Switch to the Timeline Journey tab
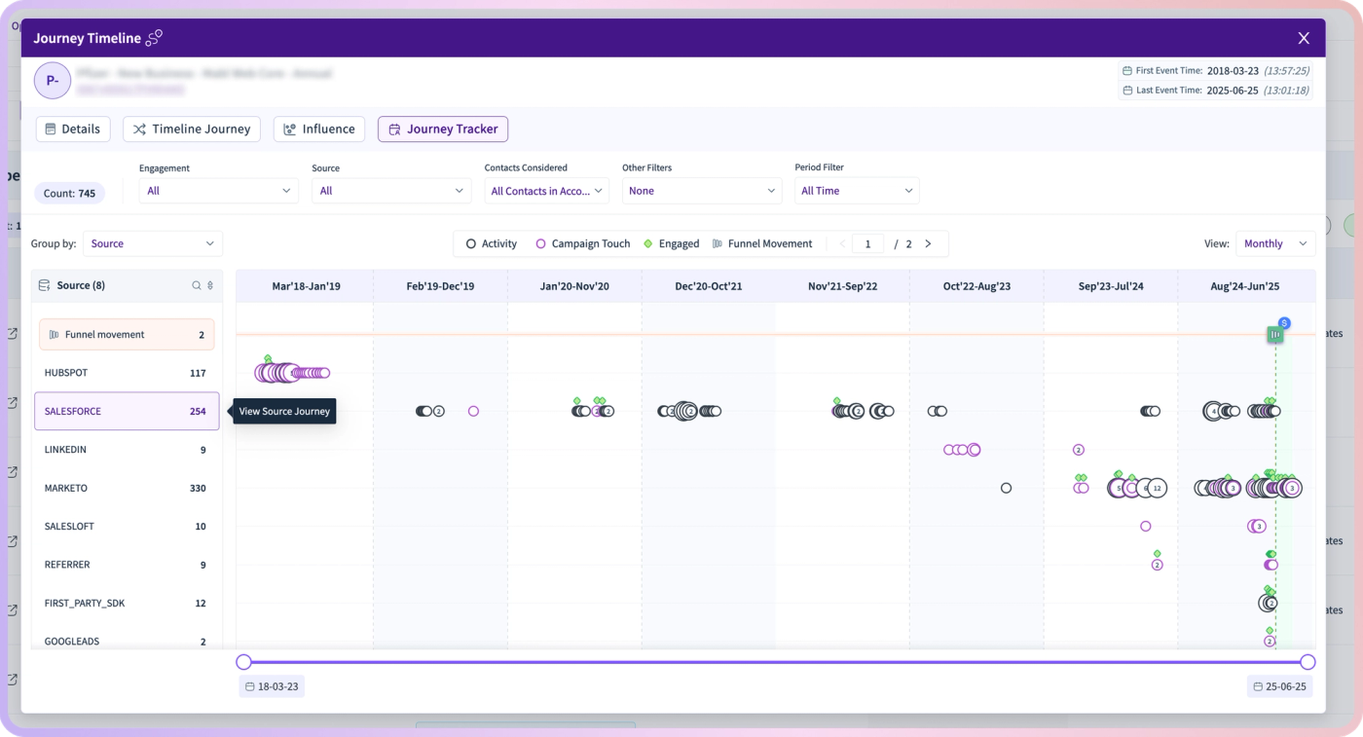The height and width of the screenshot is (737, 1363). [x=192, y=129]
